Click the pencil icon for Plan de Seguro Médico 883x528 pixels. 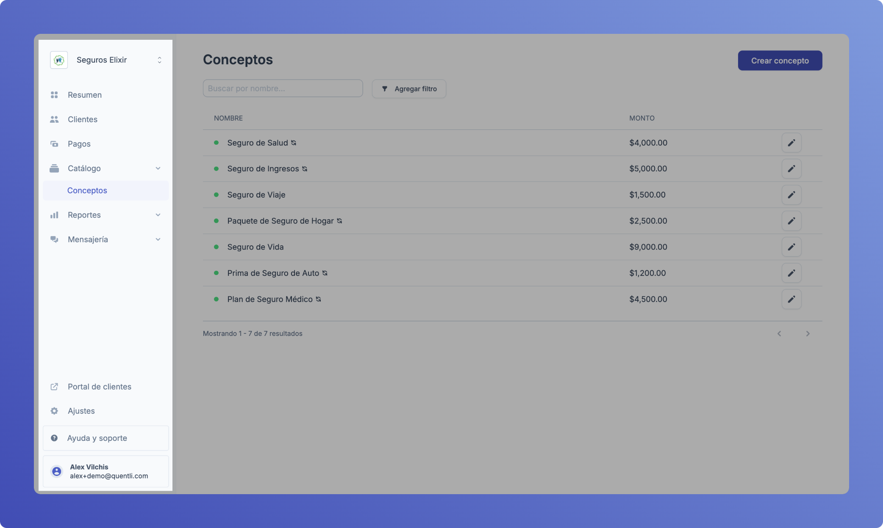(791, 300)
